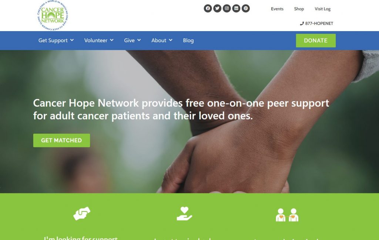Open the Instagram social icon
Image resolution: width=379 pixels, height=240 pixels.
(227, 9)
